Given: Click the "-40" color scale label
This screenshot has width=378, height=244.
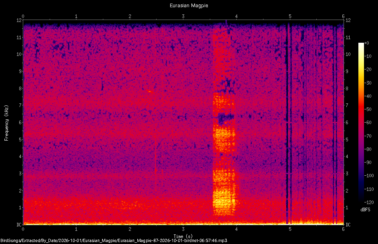Looking at the screenshot, I should (x=368, y=96).
